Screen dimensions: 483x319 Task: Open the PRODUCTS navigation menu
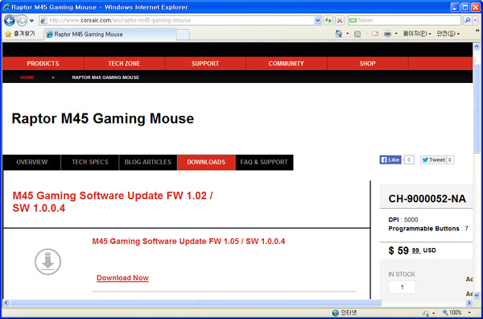click(43, 64)
